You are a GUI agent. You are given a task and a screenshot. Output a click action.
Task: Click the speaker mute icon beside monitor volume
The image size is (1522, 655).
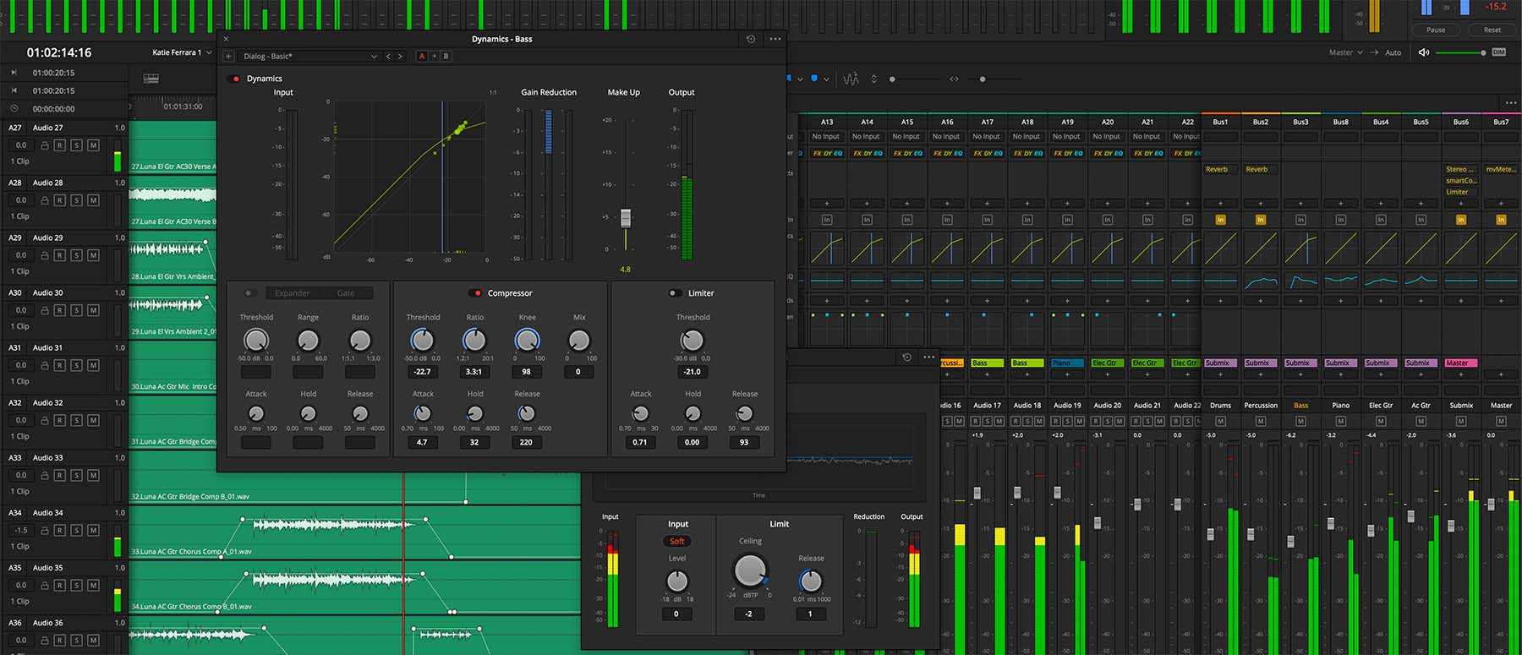click(1424, 52)
